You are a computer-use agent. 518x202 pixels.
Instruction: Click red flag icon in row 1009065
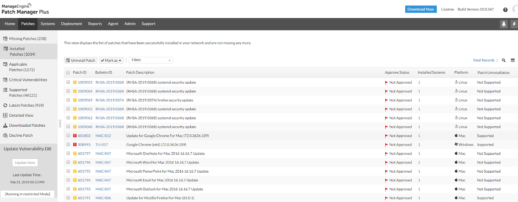tap(387, 91)
